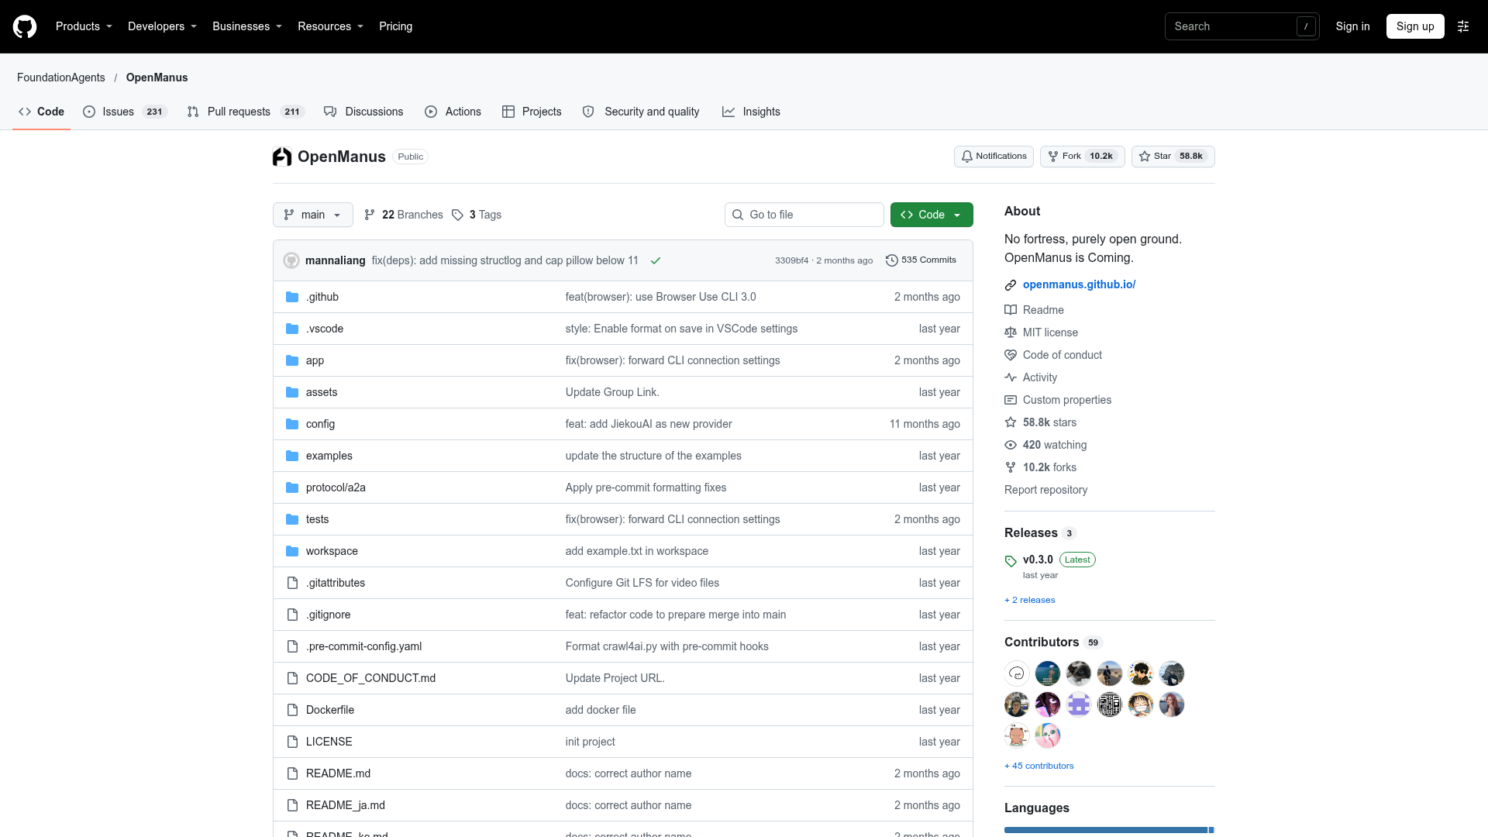Screen dimensions: 1488x837
Task: Click the Go to file input
Action: [804, 215]
